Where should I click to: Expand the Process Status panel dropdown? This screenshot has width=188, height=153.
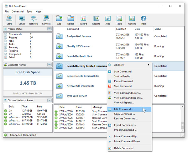pyautogui.click(x=50, y=29)
